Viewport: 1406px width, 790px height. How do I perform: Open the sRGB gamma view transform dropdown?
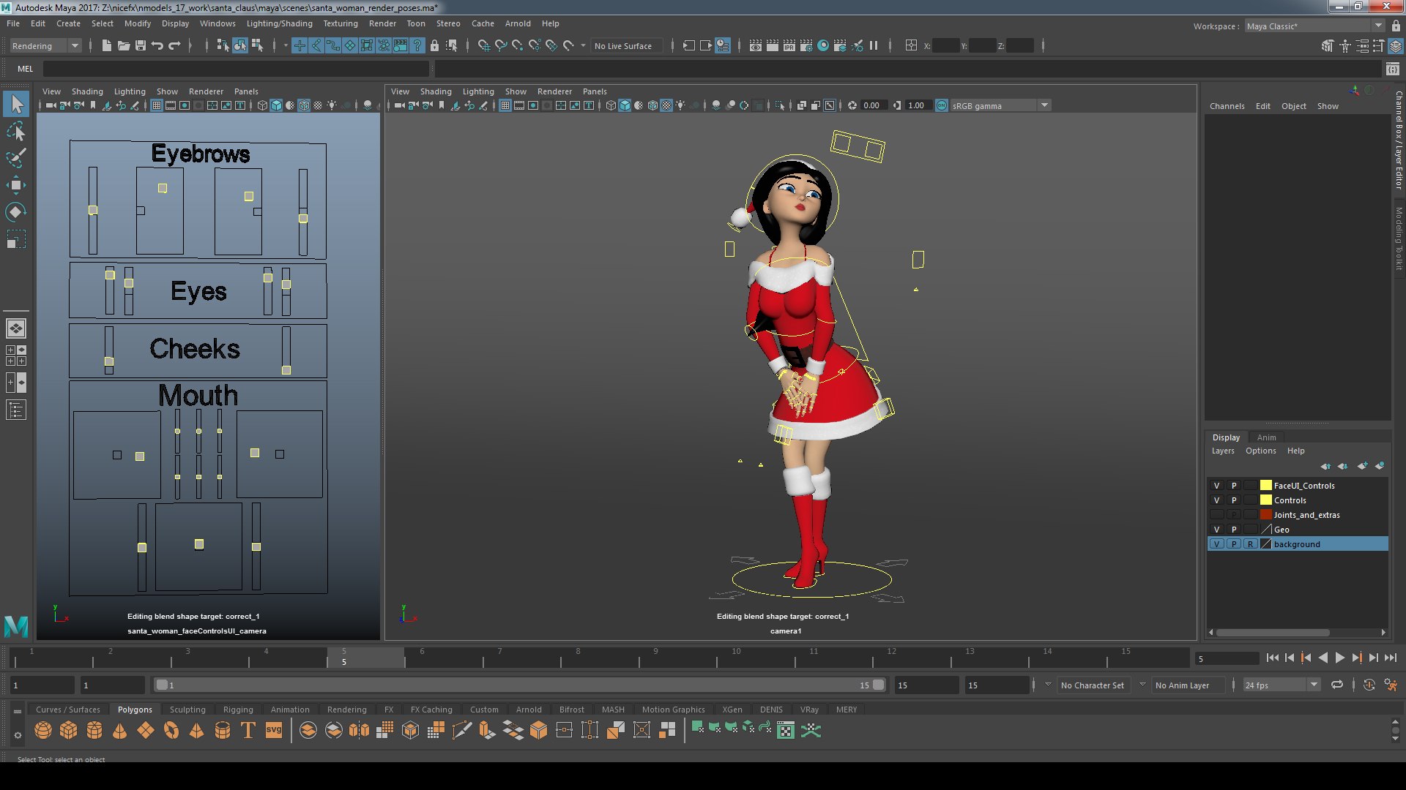(x=1000, y=105)
